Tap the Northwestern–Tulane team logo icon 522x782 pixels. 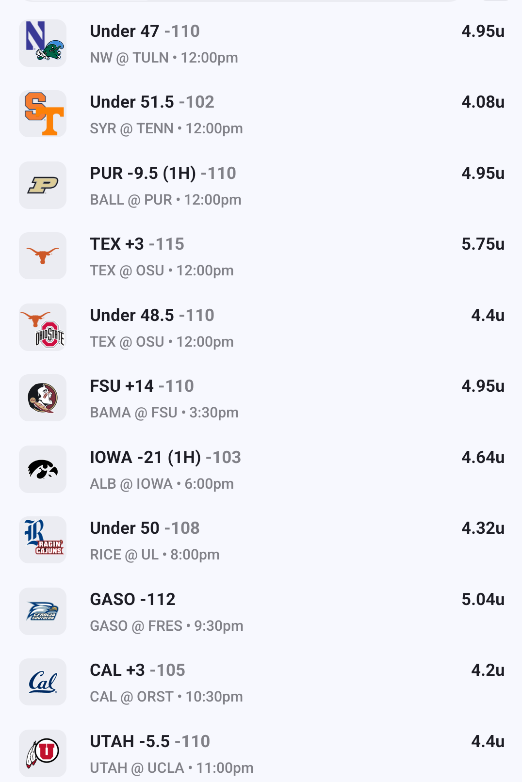[x=43, y=43]
